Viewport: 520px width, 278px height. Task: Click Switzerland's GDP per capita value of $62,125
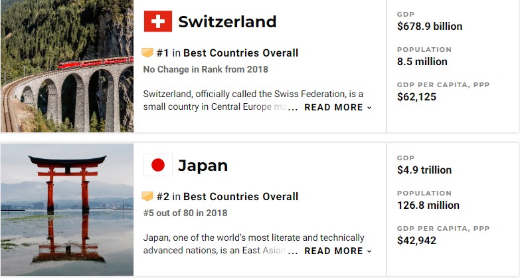pyautogui.click(x=416, y=96)
